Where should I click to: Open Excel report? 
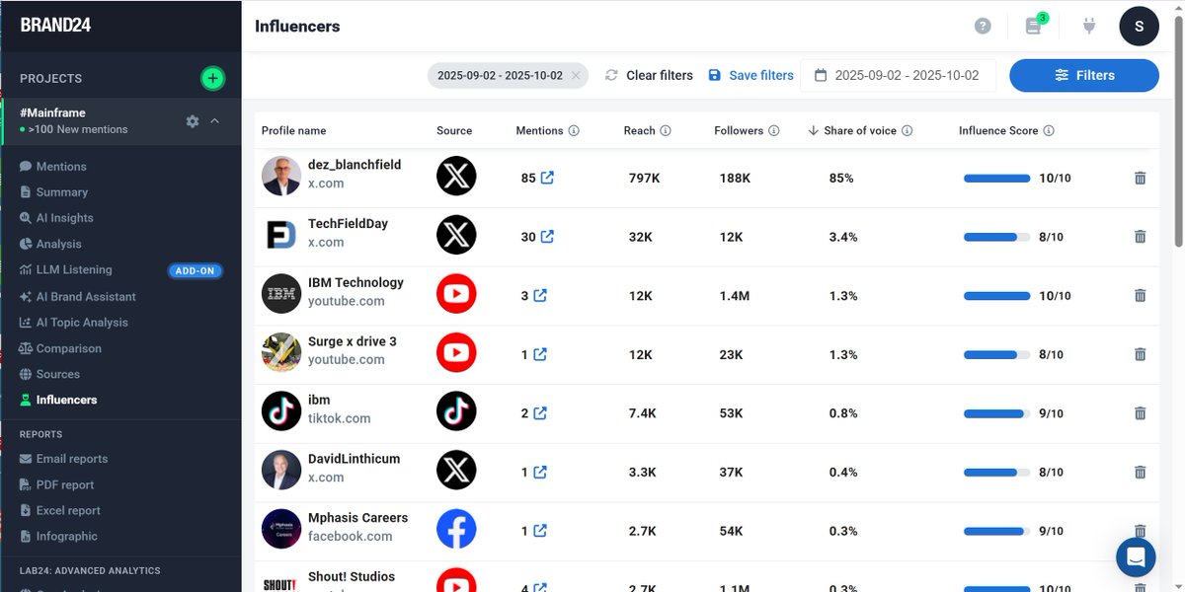[68, 510]
